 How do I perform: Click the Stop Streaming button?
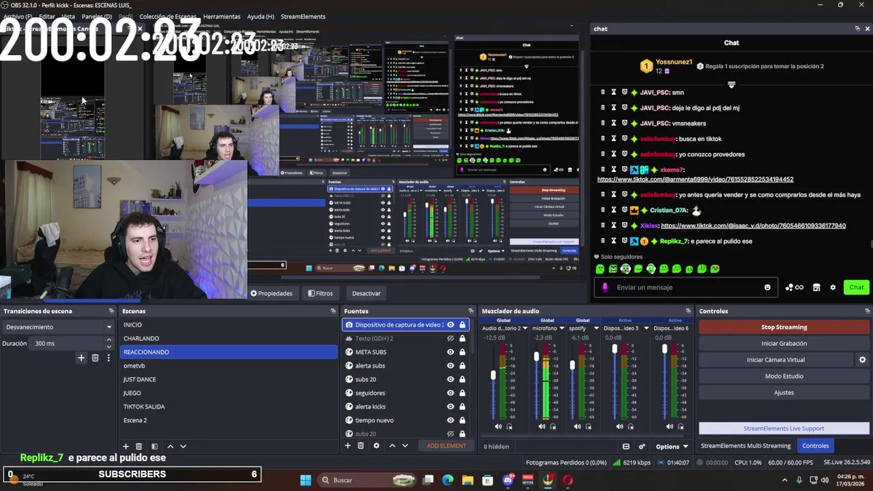click(x=784, y=327)
